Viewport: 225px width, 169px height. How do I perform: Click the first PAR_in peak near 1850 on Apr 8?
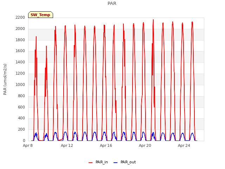click(36, 37)
